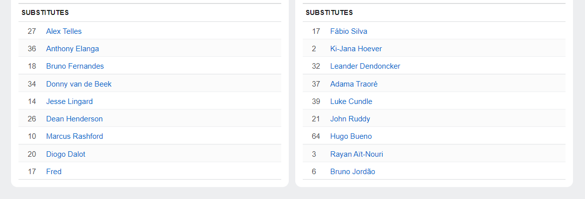585x199 pixels.
Task: Open Donny van de Beek profile
Action: click(79, 84)
